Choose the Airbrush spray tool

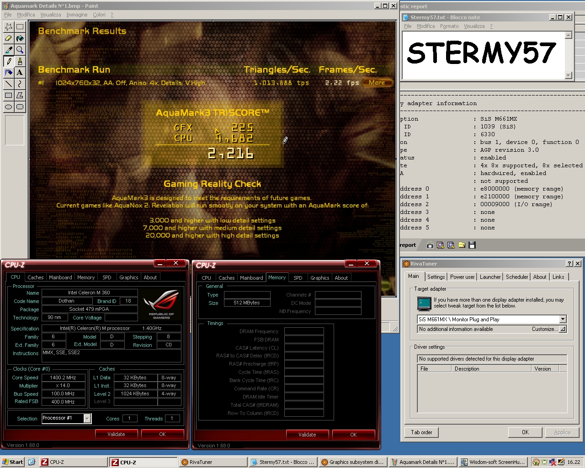pyautogui.click(x=9, y=73)
